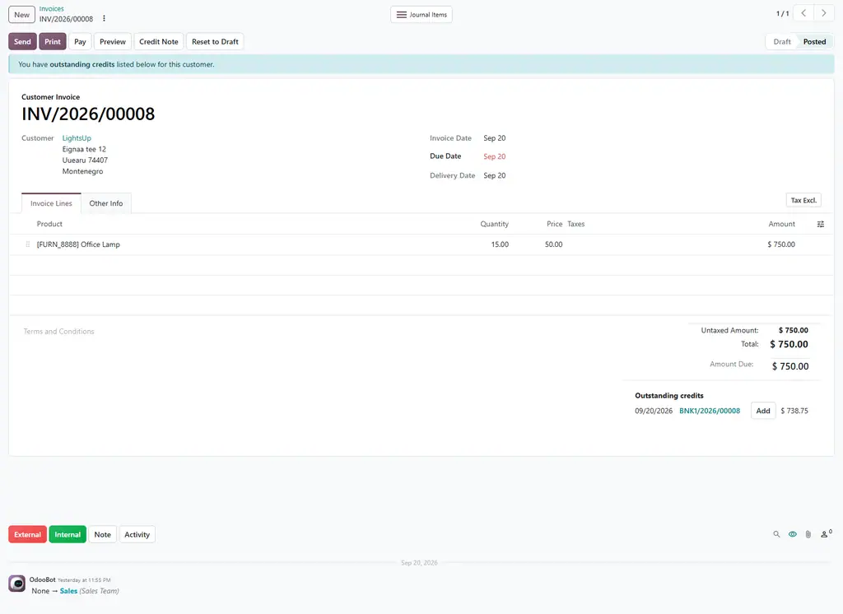Click price value 50.00
Viewport: 843px width, 614px height.
click(553, 244)
